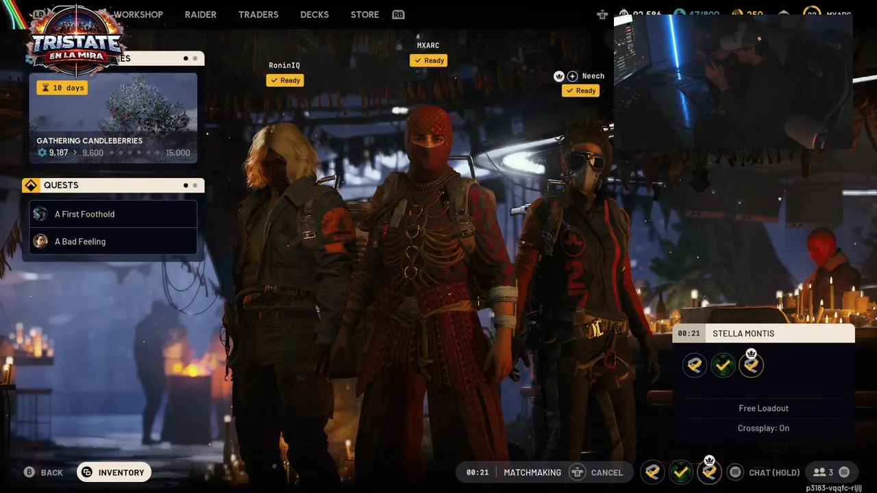Screen dimensions: 877x493
Task: Click the B controller icon beside Back
Action: 29,472
